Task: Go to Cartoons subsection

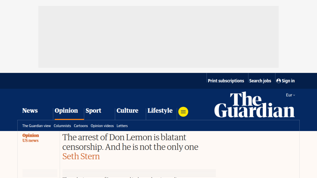Action: (x=81, y=126)
